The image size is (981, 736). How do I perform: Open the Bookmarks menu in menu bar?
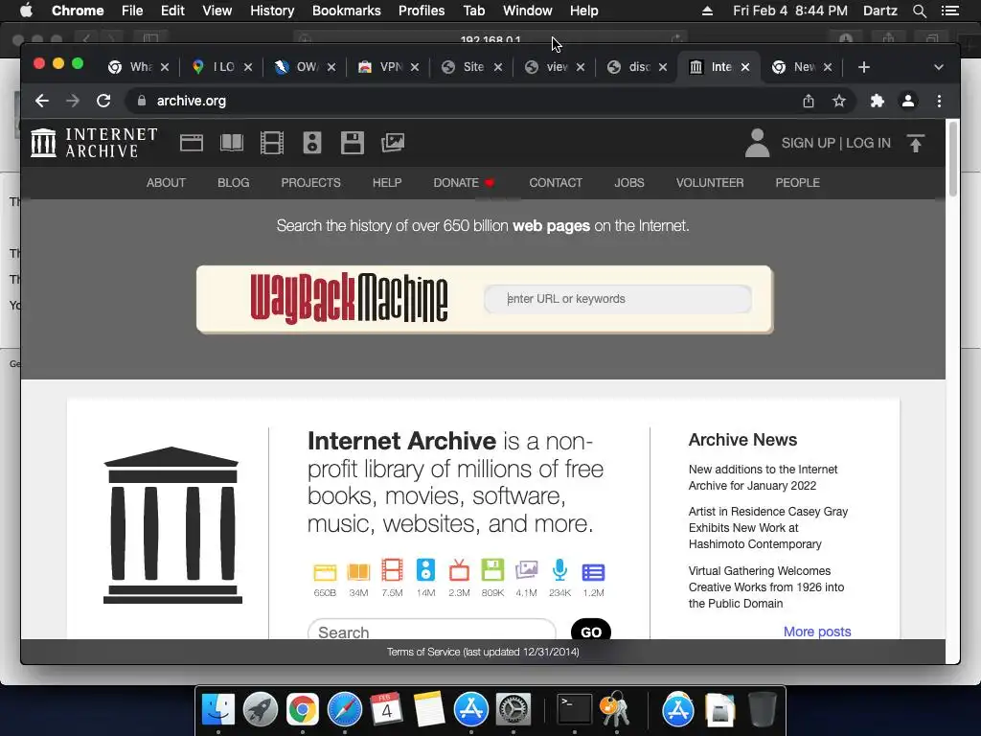(x=347, y=11)
